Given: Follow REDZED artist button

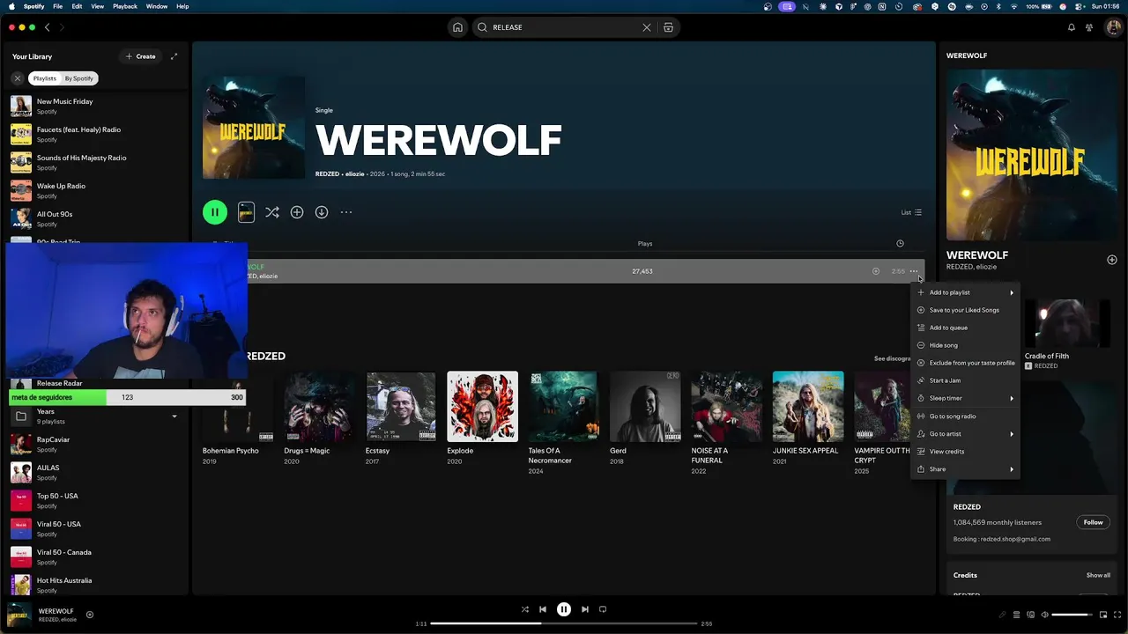Looking at the screenshot, I should coord(1093,522).
